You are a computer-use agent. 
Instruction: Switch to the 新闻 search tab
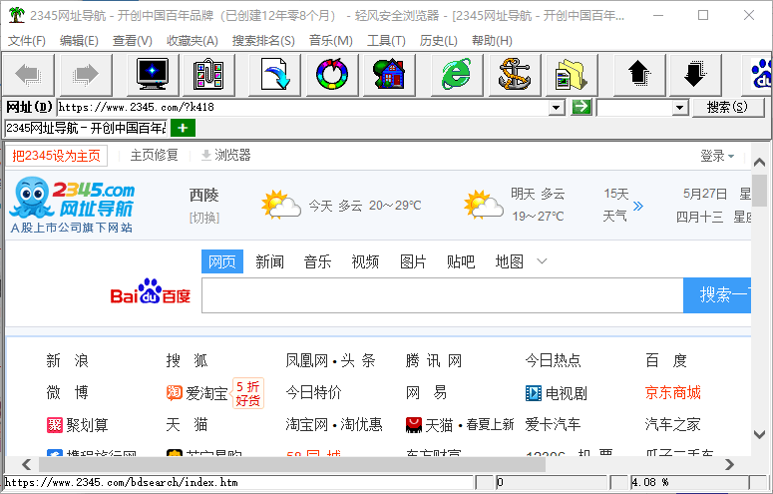pos(269,261)
